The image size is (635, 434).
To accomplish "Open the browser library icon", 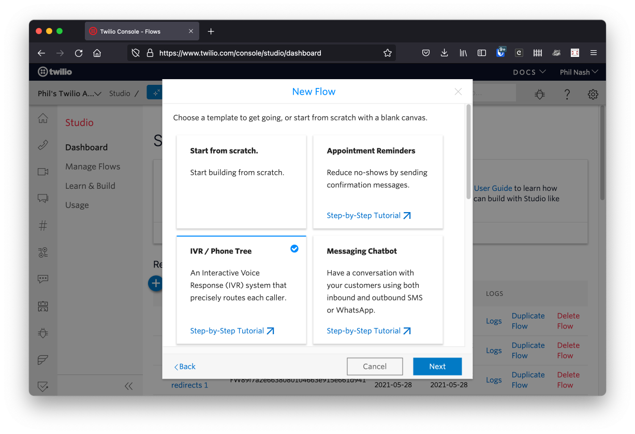I will pyautogui.click(x=463, y=53).
